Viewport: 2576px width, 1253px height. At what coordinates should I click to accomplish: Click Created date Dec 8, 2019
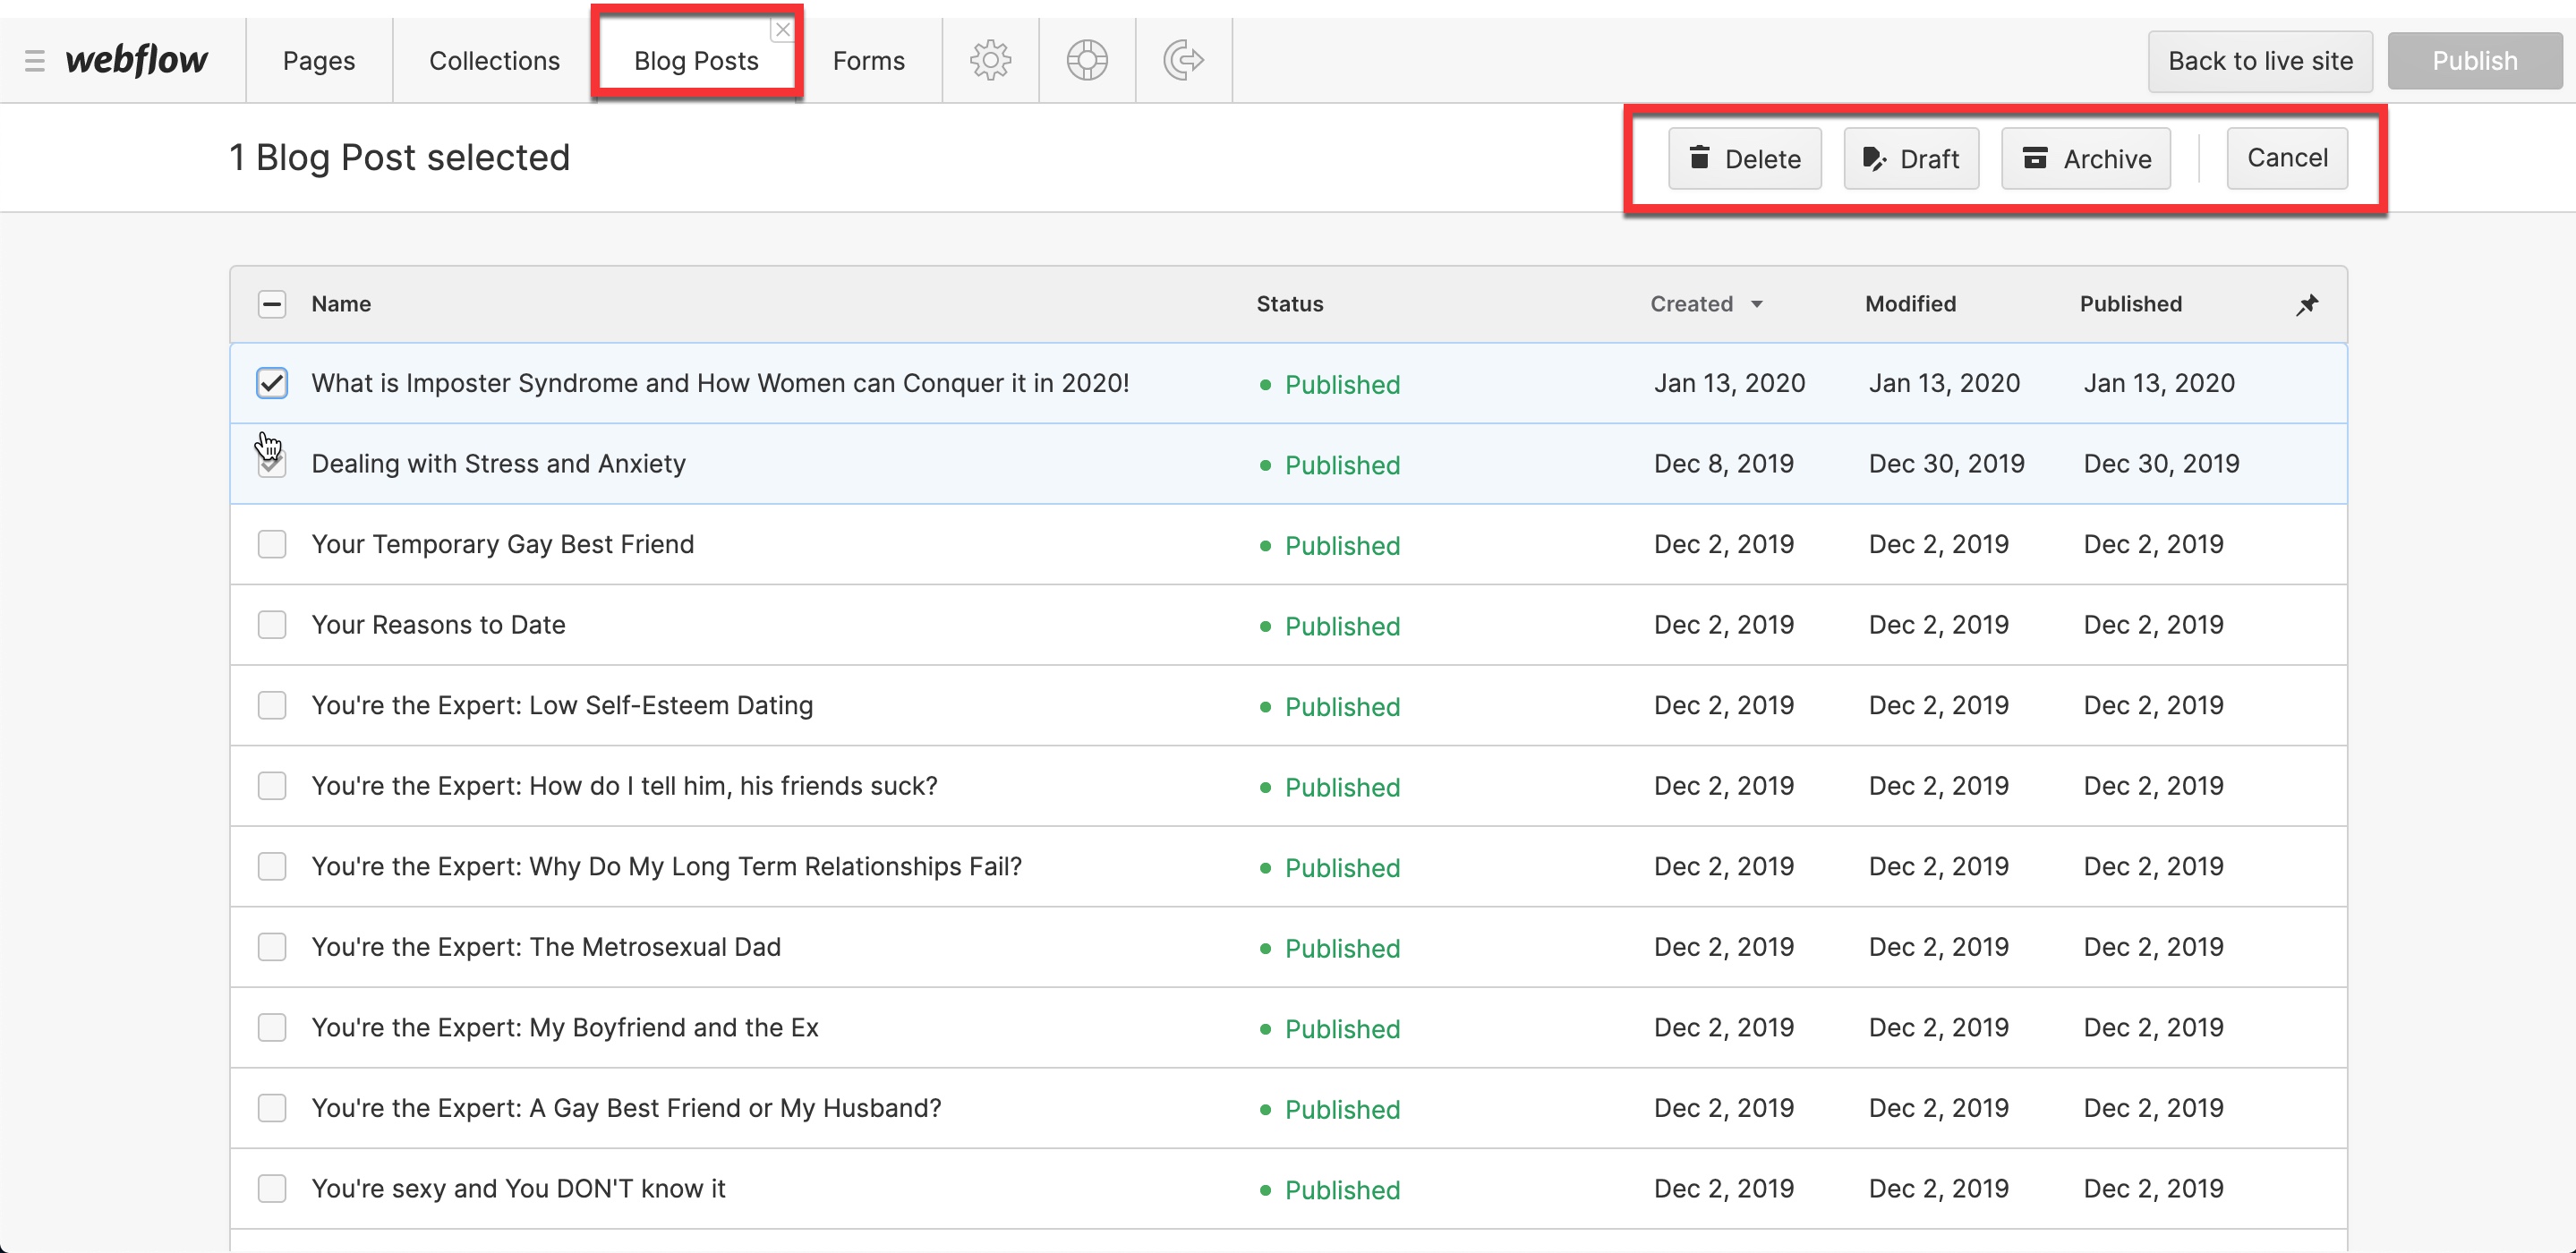[x=1723, y=464]
